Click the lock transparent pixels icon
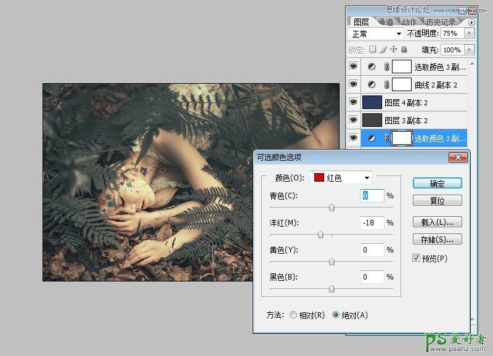Image resolution: width=493 pixels, height=356 pixels. tap(372, 49)
